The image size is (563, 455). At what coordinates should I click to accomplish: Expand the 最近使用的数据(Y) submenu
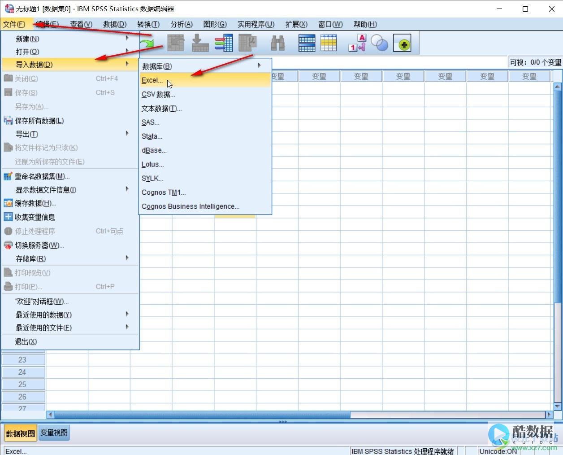[70, 315]
